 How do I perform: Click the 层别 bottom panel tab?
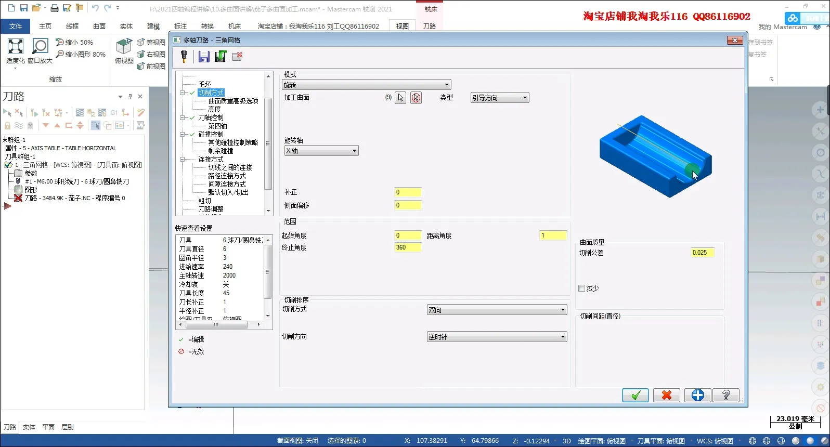(68, 427)
